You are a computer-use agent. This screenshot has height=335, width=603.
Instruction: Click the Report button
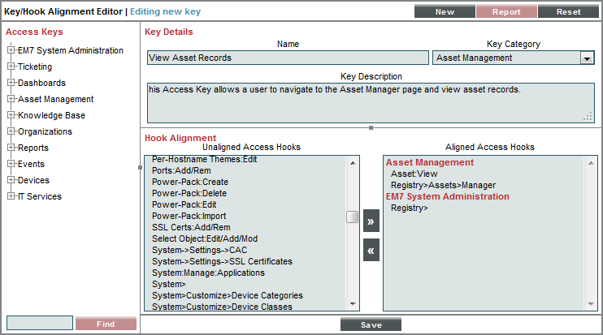point(506,11)
